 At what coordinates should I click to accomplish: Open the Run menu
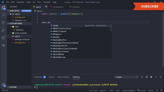pos(39,2)
